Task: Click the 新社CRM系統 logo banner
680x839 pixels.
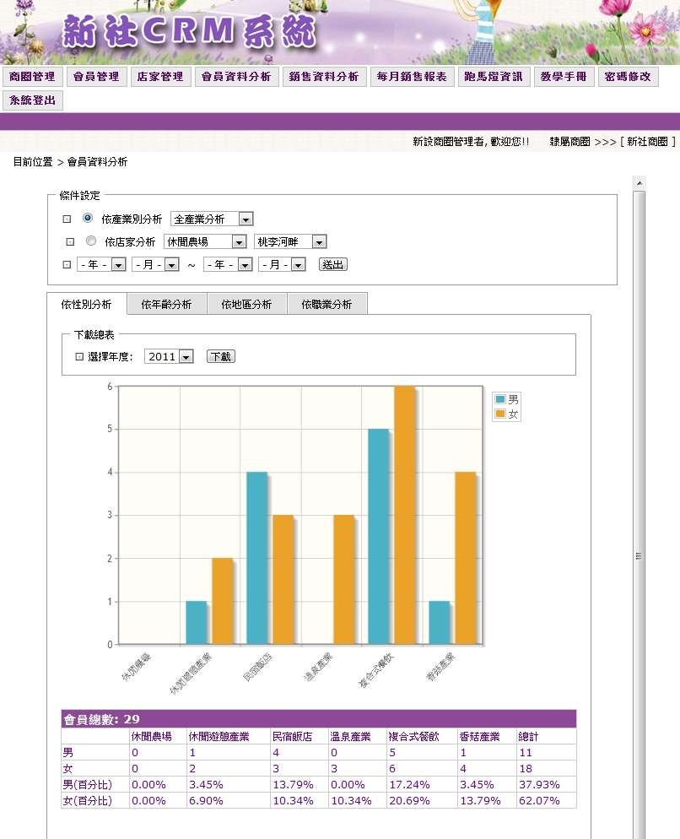Action: pyautogui.click(x=190, y=32)
